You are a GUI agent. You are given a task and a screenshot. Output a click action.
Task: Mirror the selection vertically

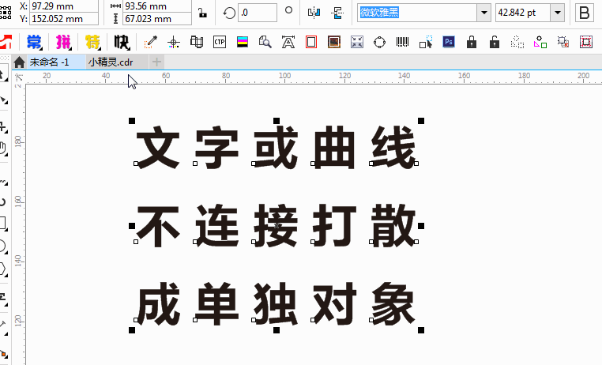pos(337,13)
